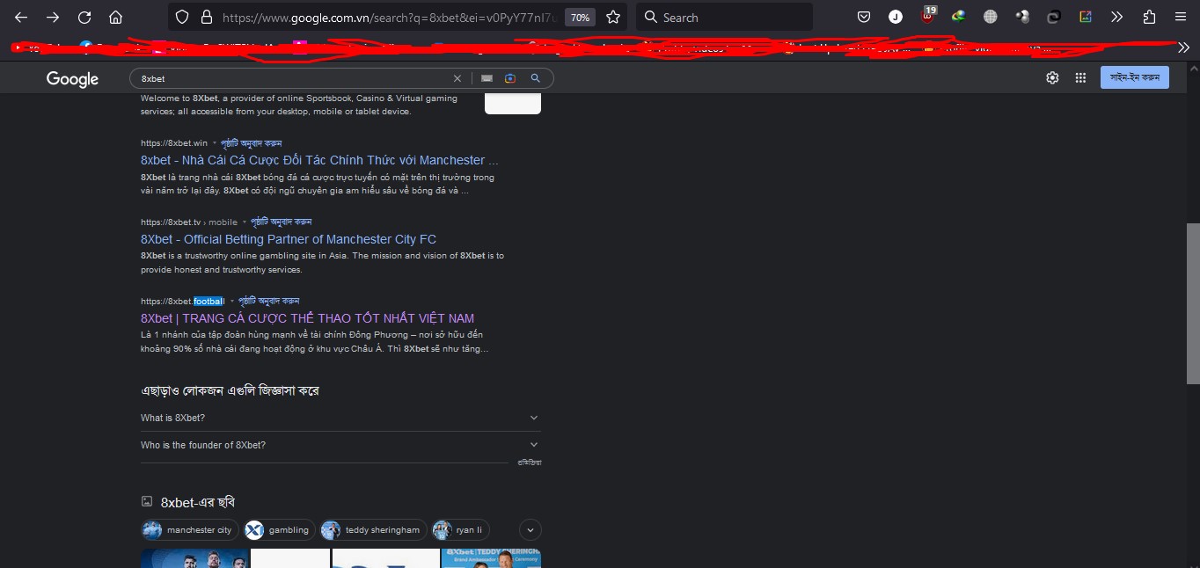
Task: Go forward using the forward arrow
Action: click(x=53, y=17)
